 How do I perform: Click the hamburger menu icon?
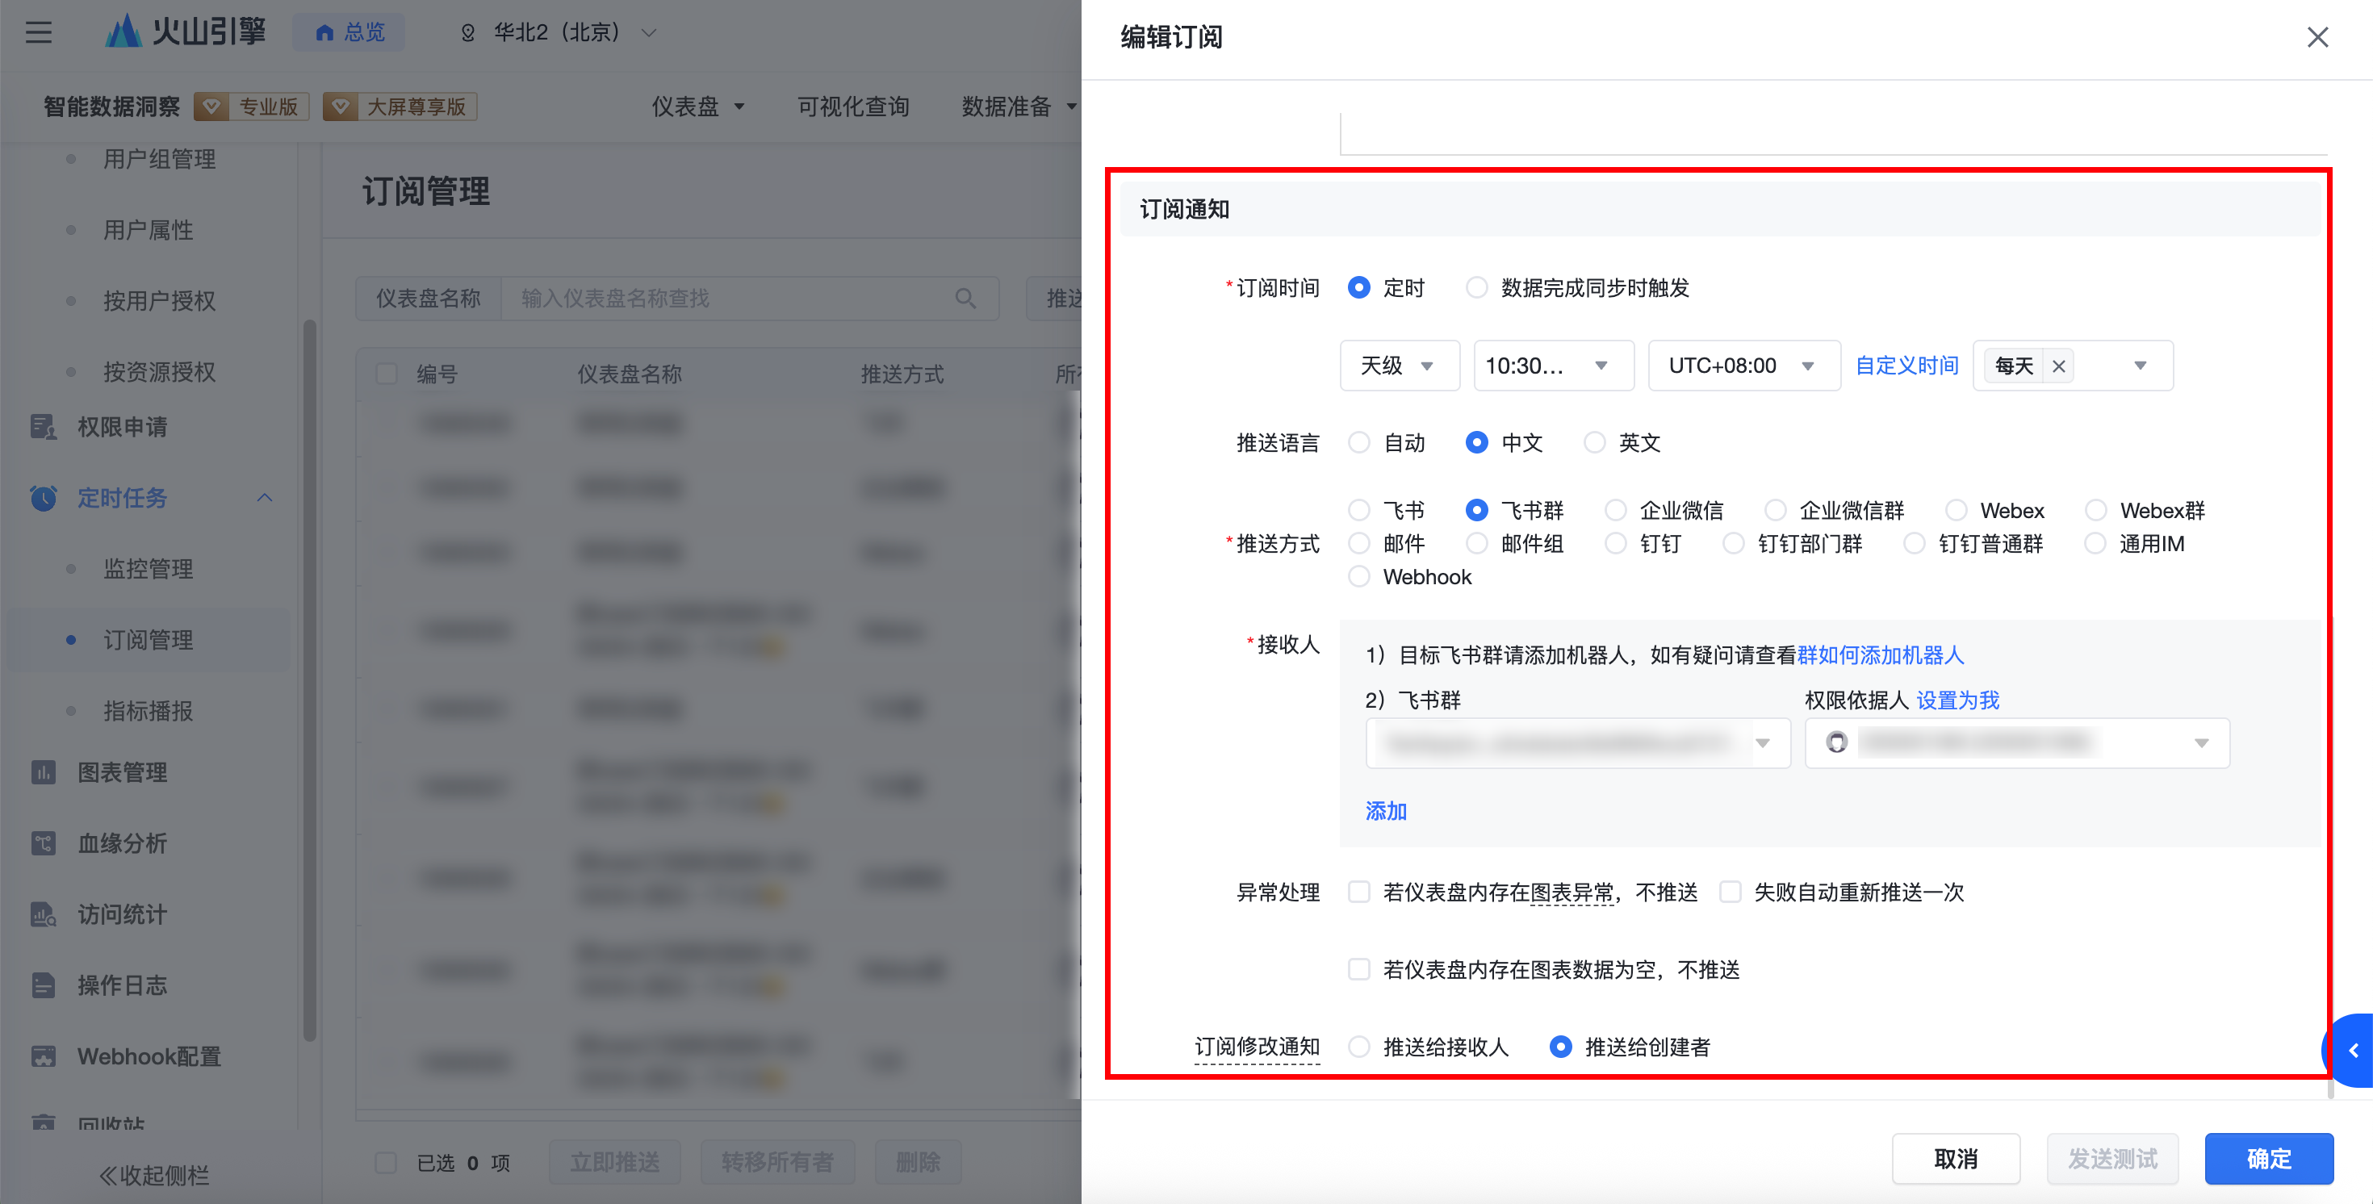click(39, 33)
